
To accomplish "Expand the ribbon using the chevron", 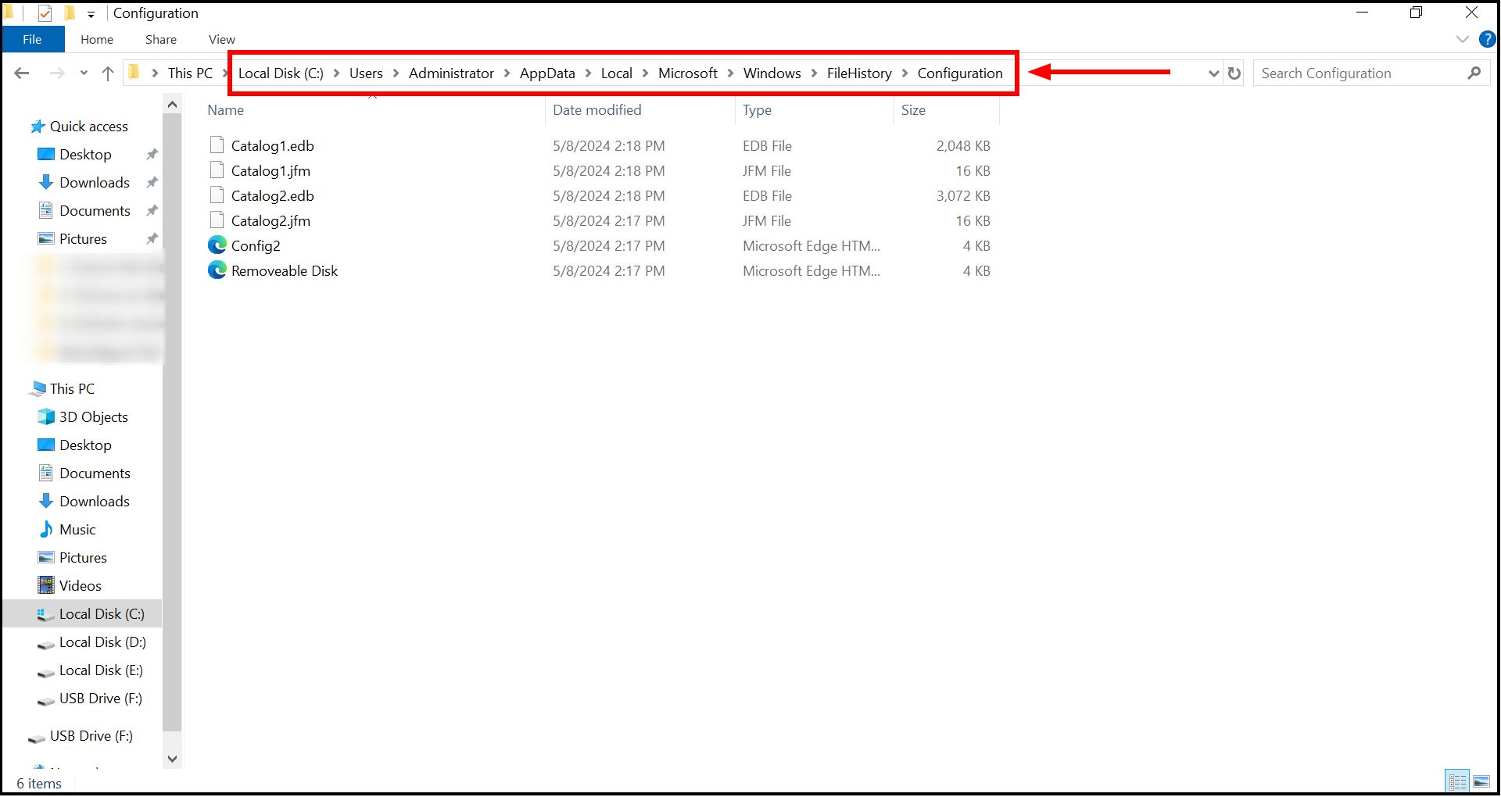I will [x=1462, y=39].
